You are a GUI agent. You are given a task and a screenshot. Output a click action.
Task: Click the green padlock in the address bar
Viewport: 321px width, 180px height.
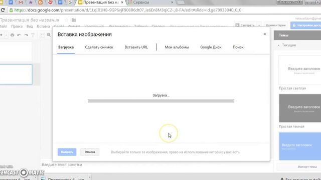11,10
